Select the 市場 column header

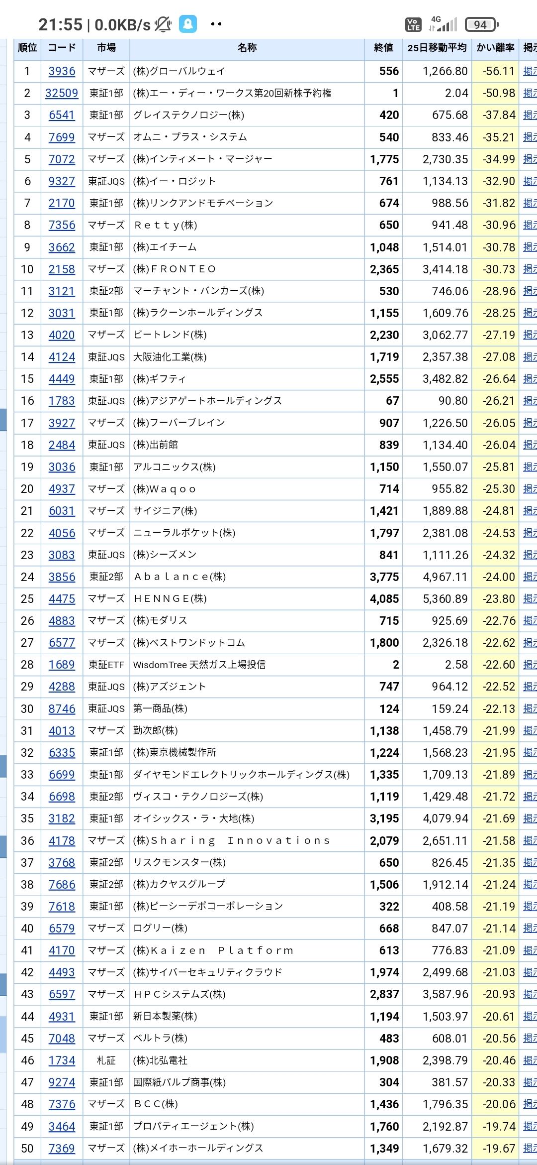[106, 48]
